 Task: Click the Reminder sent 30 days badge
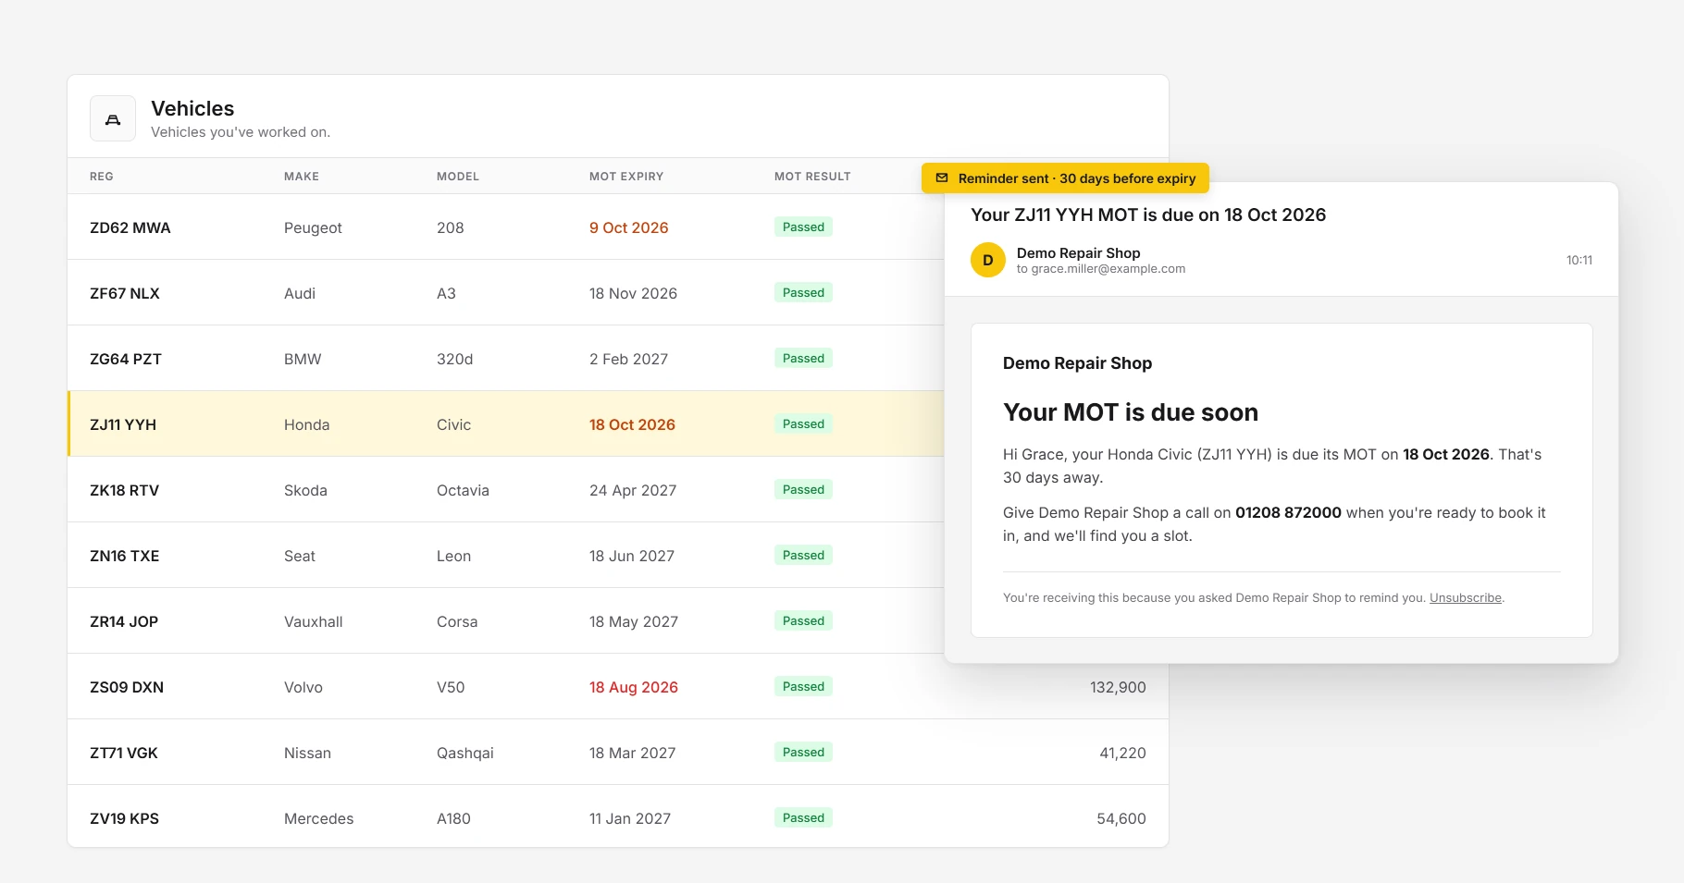coord(1065,178)
